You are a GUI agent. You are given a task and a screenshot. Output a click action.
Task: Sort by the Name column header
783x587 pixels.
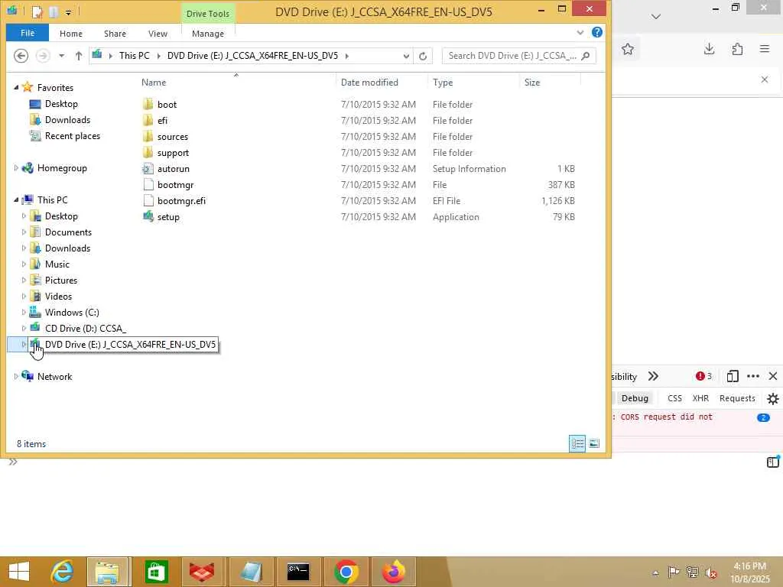154,83
